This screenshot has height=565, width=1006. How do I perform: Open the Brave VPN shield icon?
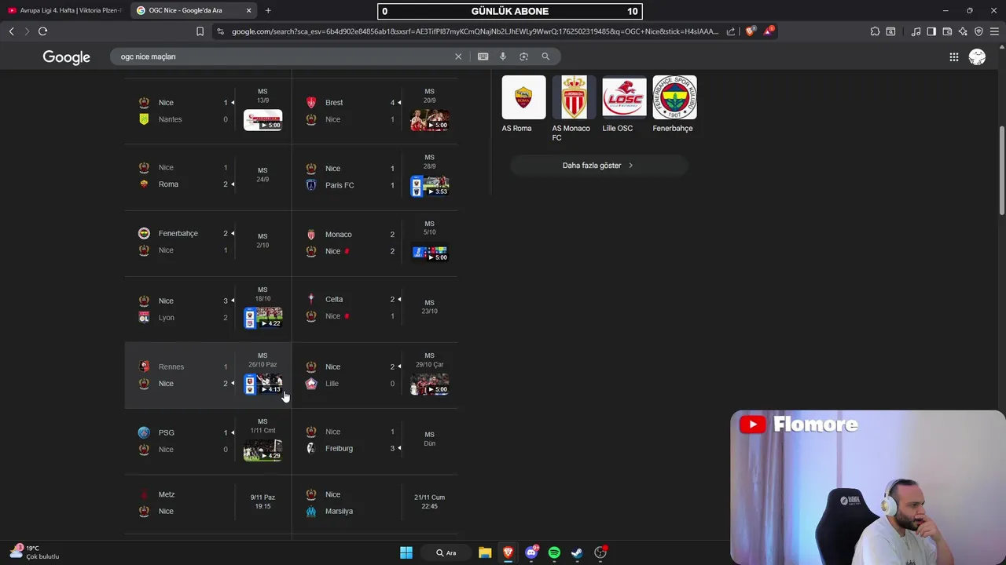978,31
